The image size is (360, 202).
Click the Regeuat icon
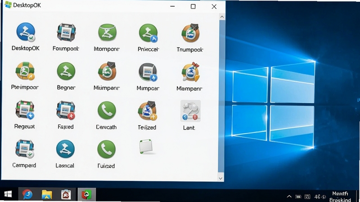pos(25,110)
